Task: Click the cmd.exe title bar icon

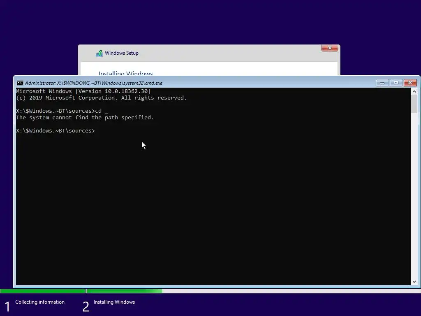Action: tap(20, 83)
